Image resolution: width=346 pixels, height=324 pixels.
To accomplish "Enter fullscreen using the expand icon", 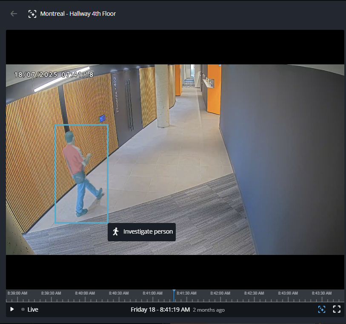I will [337, 310].
